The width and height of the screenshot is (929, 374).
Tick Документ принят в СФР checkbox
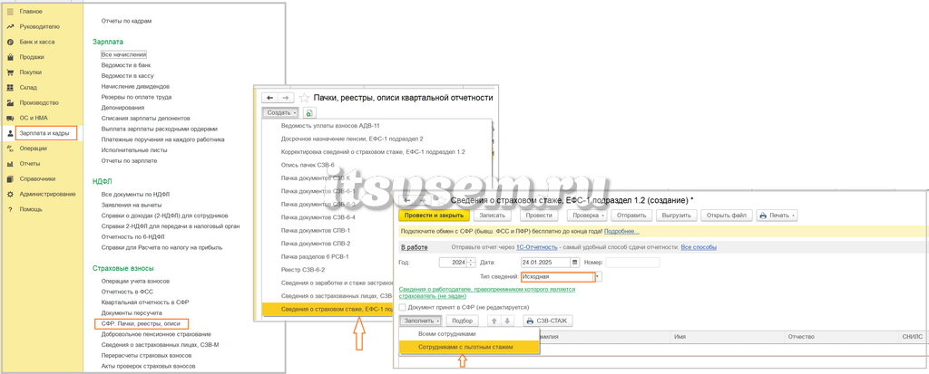point(403,307)
